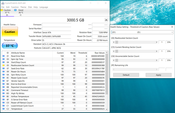Click the yellow Caution health status button
The width and height of the screenshot is (175, 113).
pyautogui.click(x=10, y=32)
